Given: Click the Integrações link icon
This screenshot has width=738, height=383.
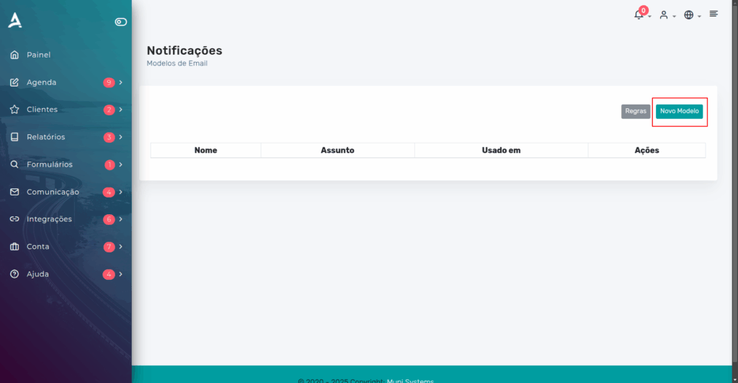Looking at the screenshot, I should (14, 219).
